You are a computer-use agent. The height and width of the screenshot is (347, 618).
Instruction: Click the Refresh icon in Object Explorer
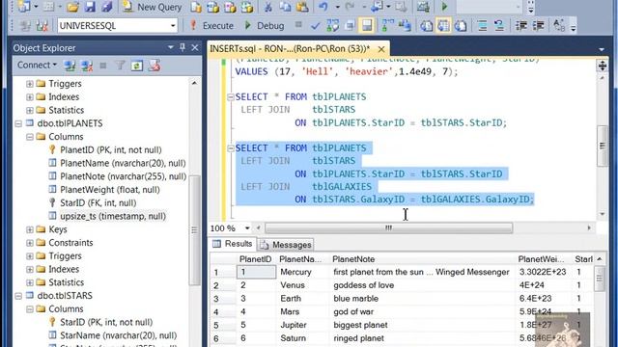(137, 66)
